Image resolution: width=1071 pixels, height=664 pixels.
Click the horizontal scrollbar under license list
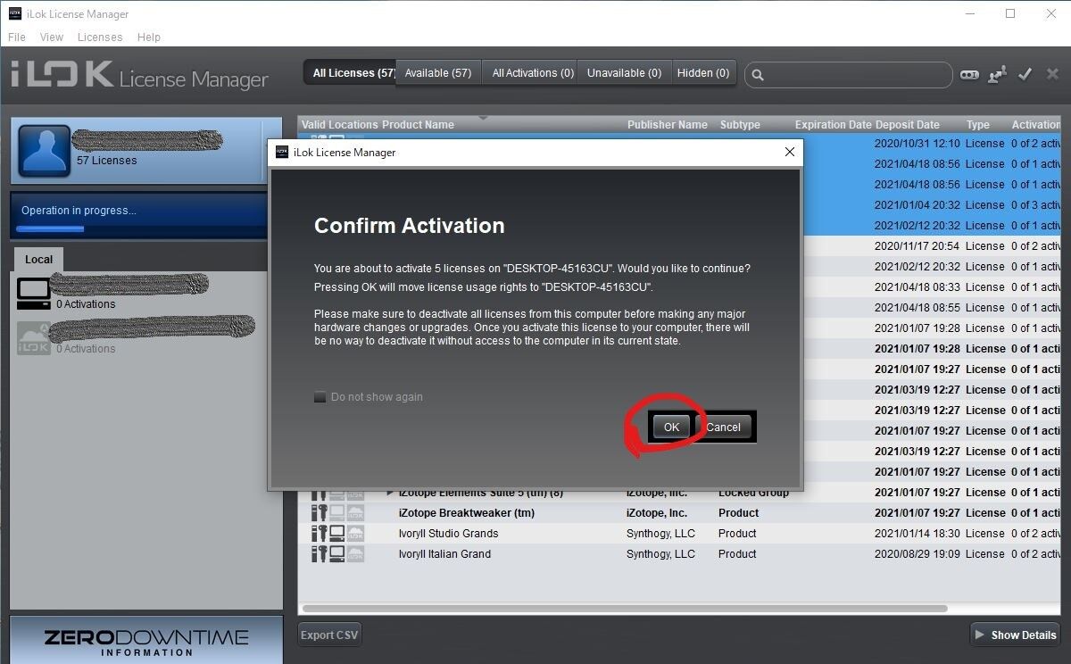point(625,609)
